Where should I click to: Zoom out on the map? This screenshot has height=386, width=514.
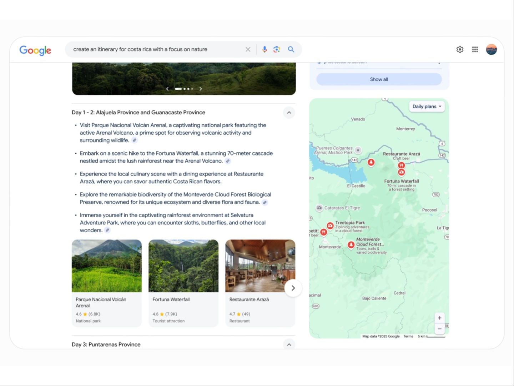coord(440,329)
